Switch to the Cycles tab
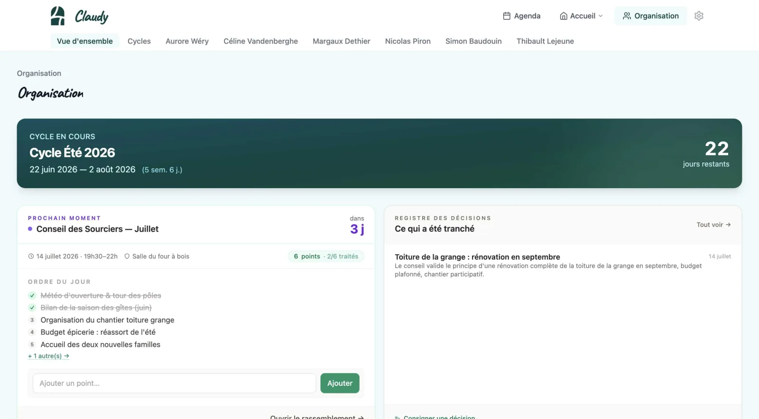The width and height of the screenshot is (759, 419). tap(139, 41)
